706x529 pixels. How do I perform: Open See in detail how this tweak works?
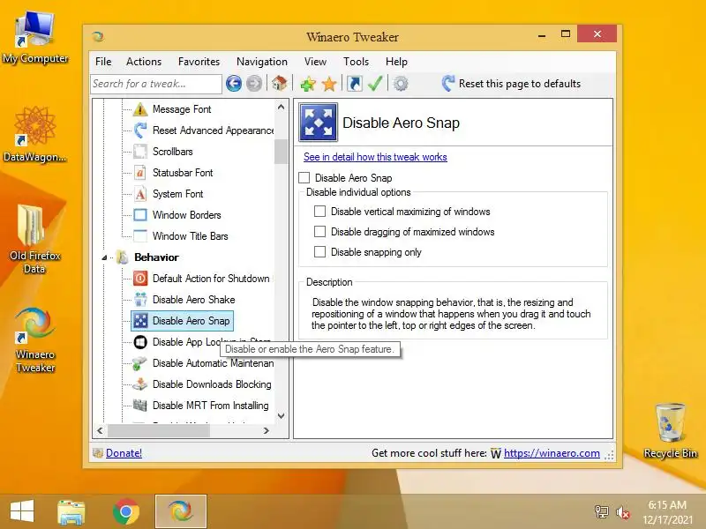(x=375, y=157)
